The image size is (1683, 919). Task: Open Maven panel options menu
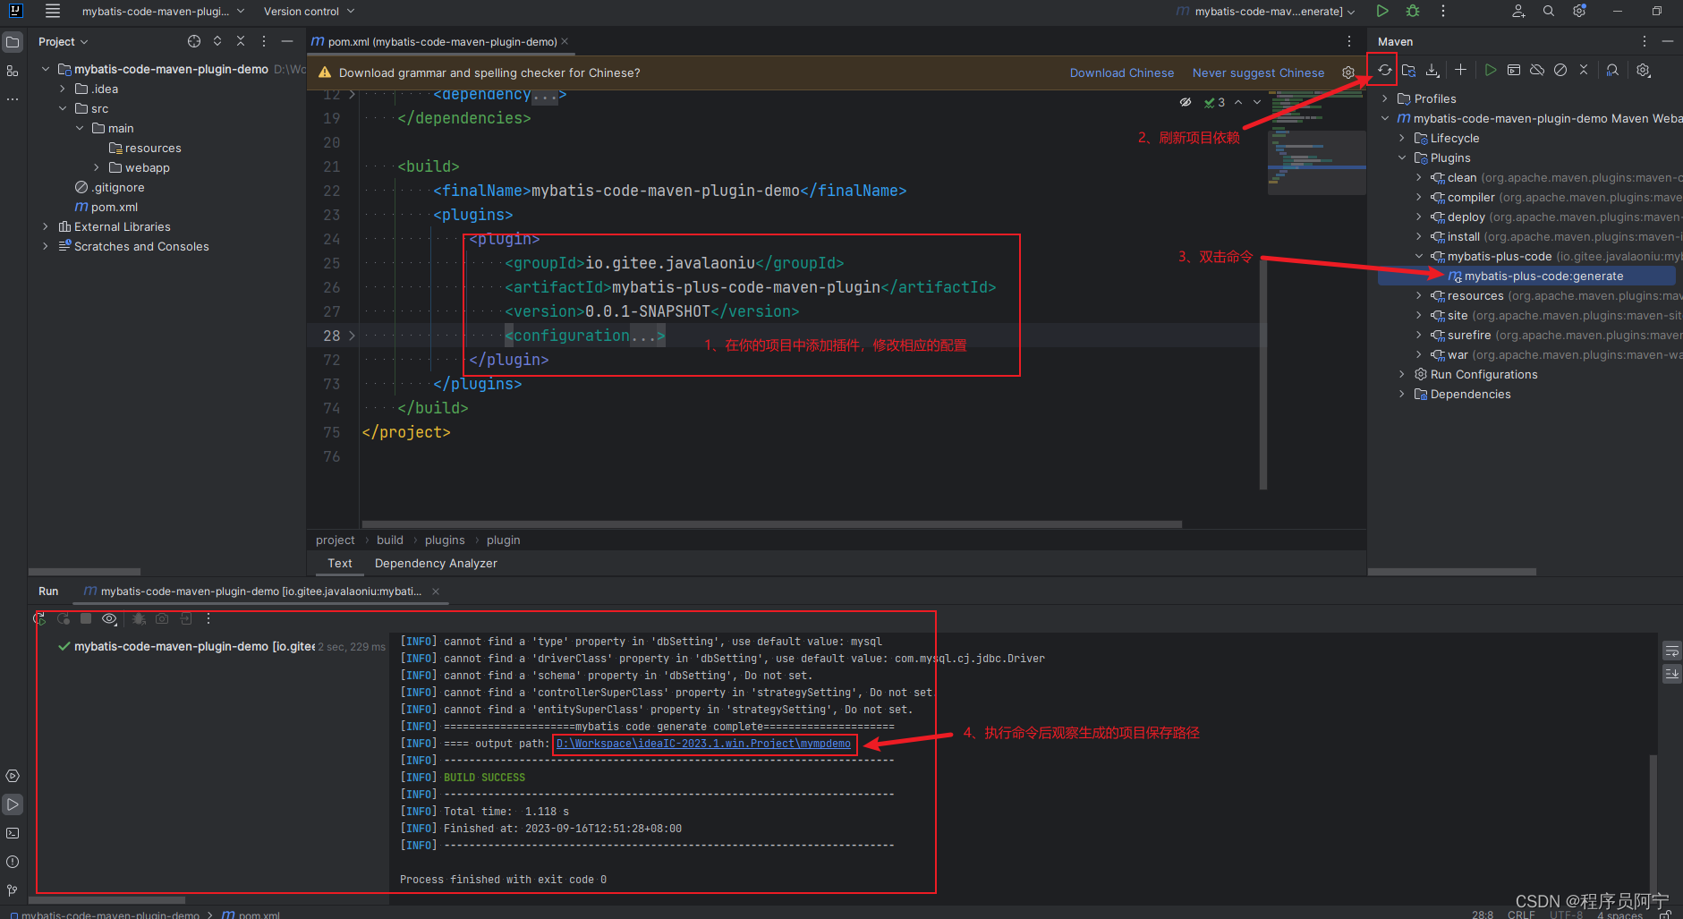click(x=1644, y=41)
